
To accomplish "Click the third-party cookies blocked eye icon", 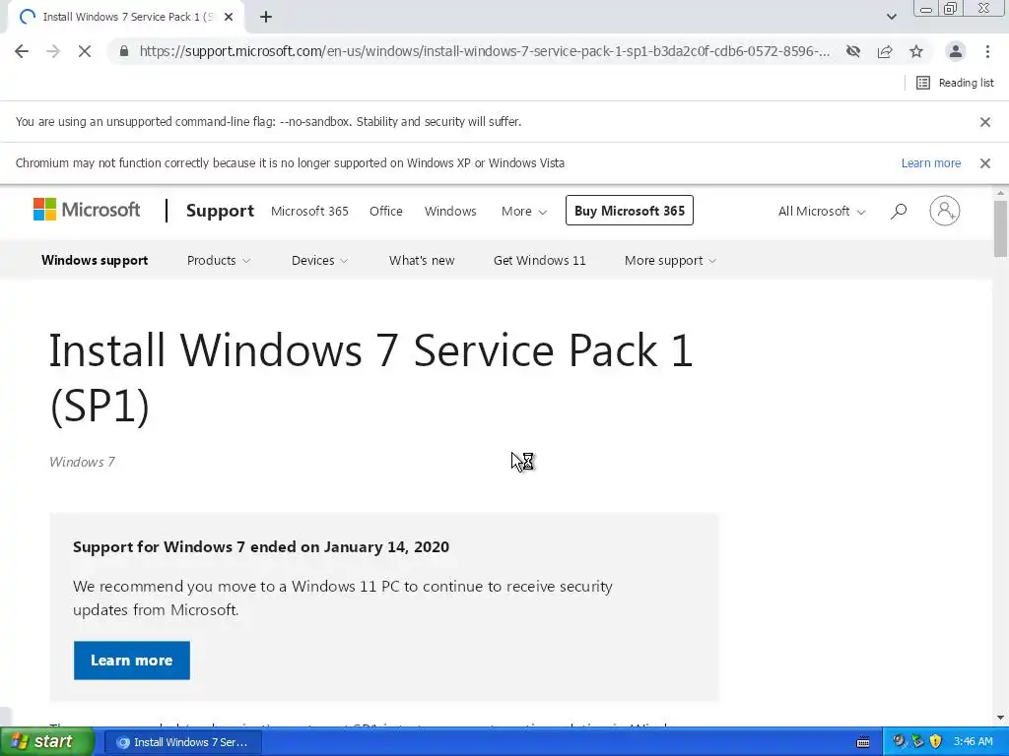I will (853, 51).
